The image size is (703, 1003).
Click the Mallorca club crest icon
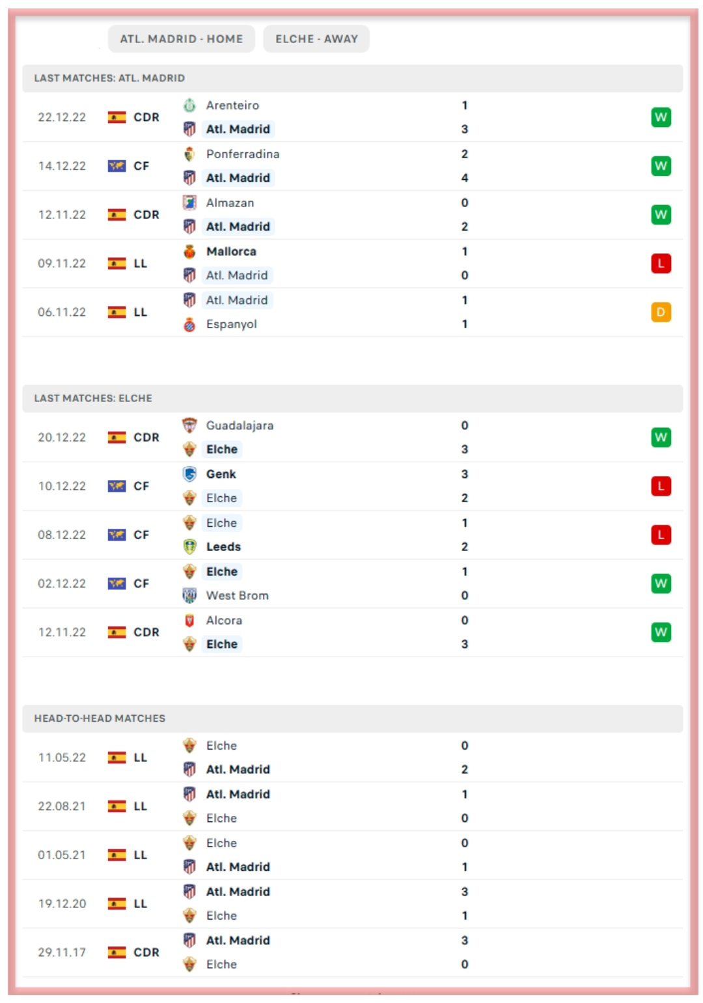(x=189, y=252)
